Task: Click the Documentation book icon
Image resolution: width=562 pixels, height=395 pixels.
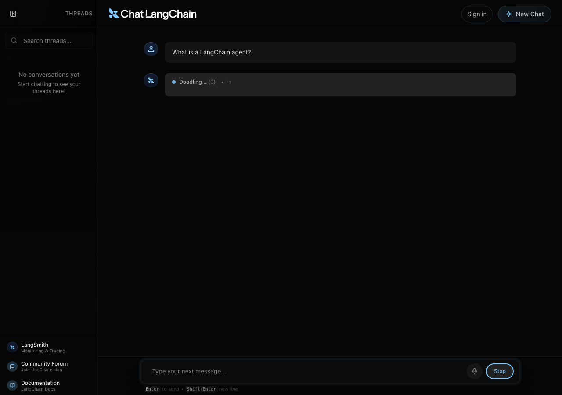Action: 12,385
